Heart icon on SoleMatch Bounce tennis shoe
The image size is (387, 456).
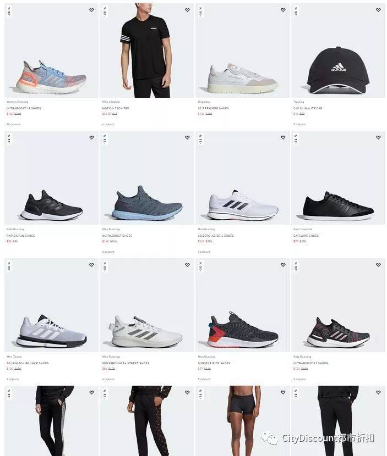point(91,265)
